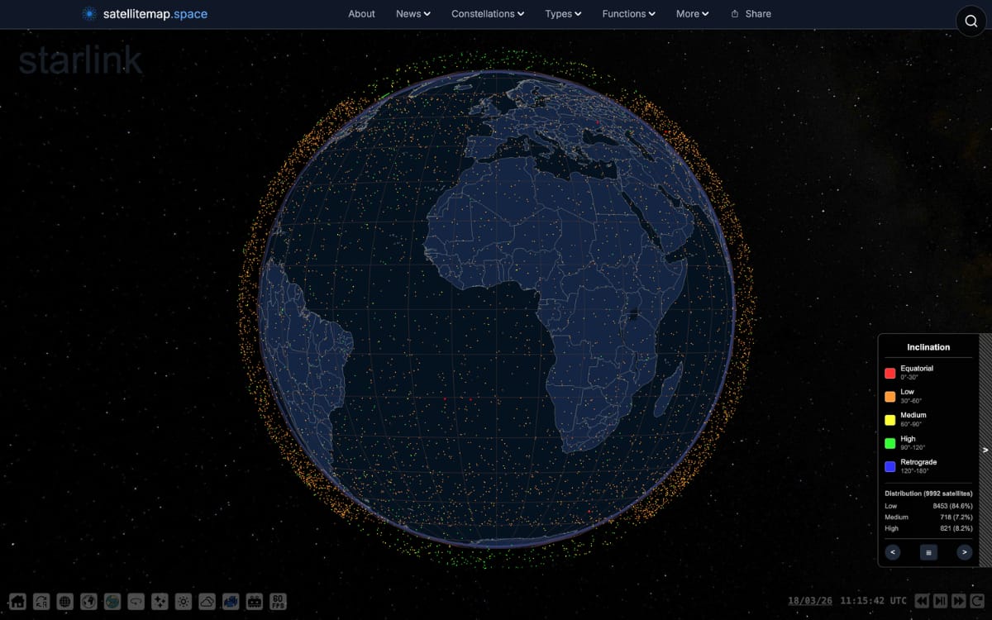
Task: Click the robot face icon
Action: (255, 601)
